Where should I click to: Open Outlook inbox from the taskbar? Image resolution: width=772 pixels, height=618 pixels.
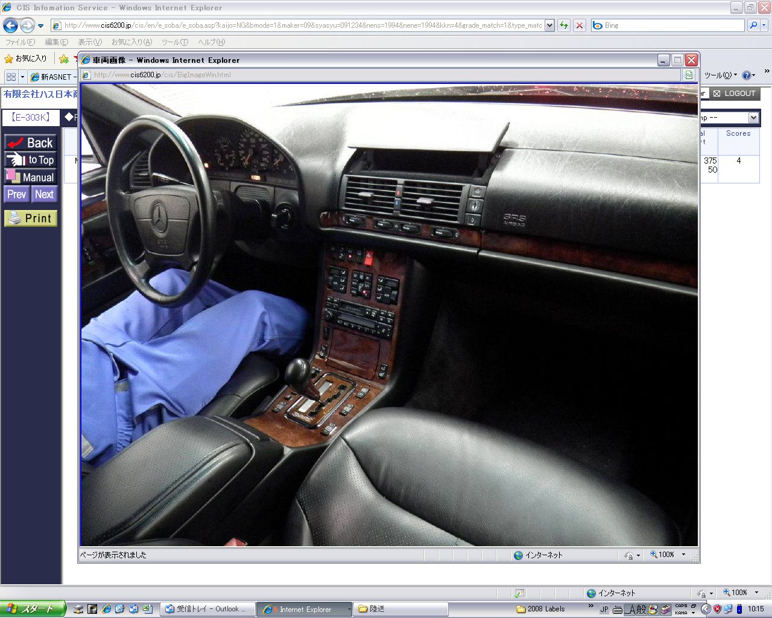[205, 609]
